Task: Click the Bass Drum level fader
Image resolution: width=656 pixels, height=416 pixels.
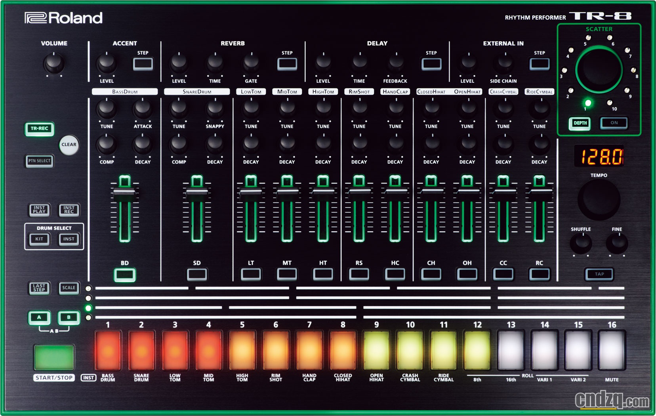Action: [x=125, y=193]
